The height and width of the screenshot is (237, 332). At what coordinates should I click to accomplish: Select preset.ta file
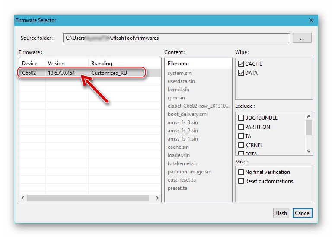pos(177,188)
